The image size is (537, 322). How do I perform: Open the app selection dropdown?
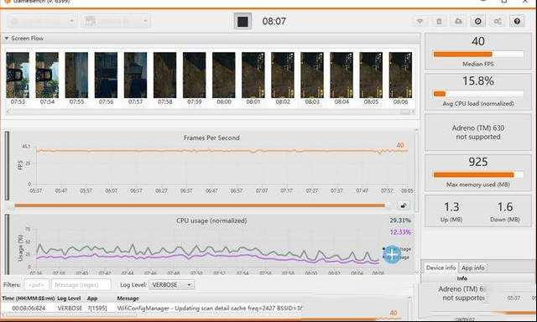(x=116, y=21)
